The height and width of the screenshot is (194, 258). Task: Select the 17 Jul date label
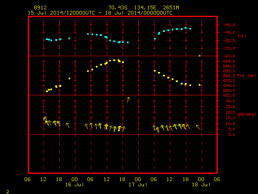click(138, 185)
